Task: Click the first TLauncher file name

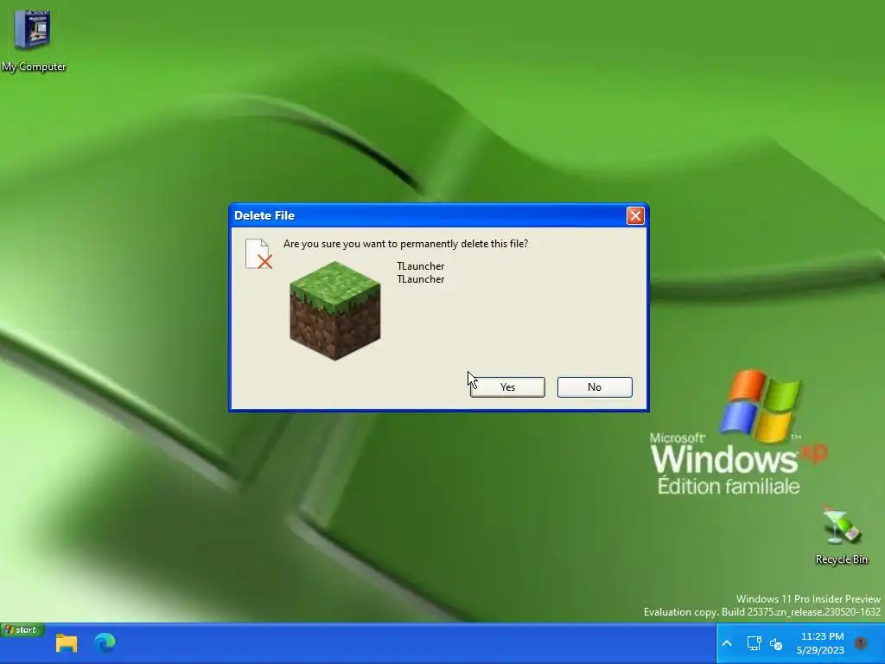Action: click(x=421, y=266)
